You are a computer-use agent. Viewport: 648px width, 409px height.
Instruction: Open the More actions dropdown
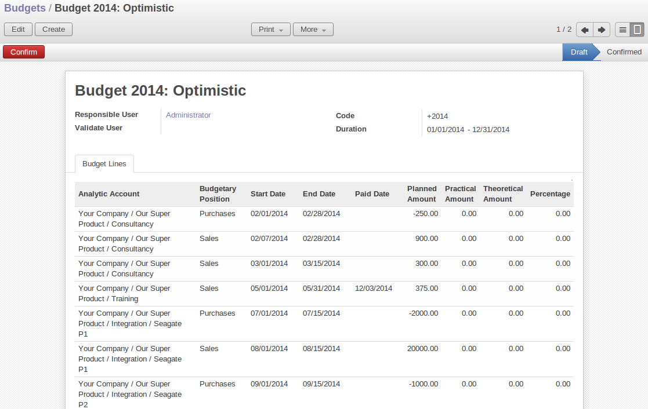coord(313,29)
